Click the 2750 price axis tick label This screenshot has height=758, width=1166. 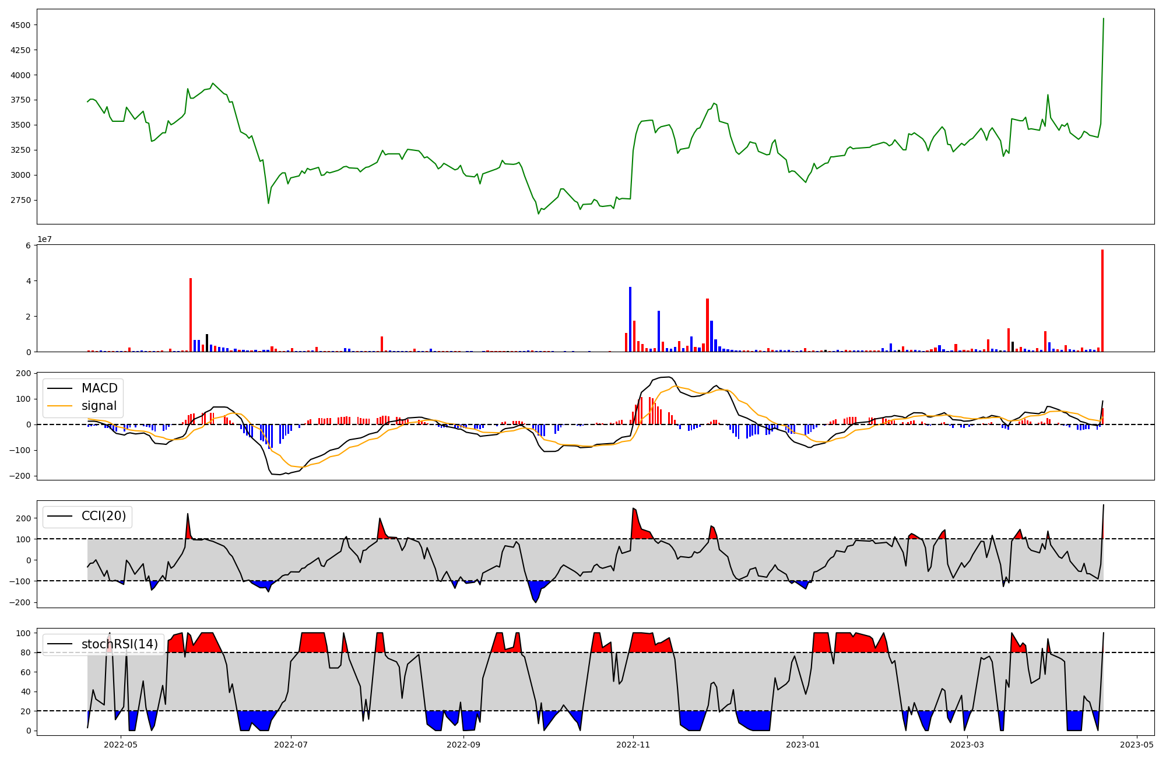22,200
